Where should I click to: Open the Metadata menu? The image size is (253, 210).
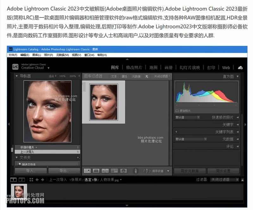tap(62, 55)
